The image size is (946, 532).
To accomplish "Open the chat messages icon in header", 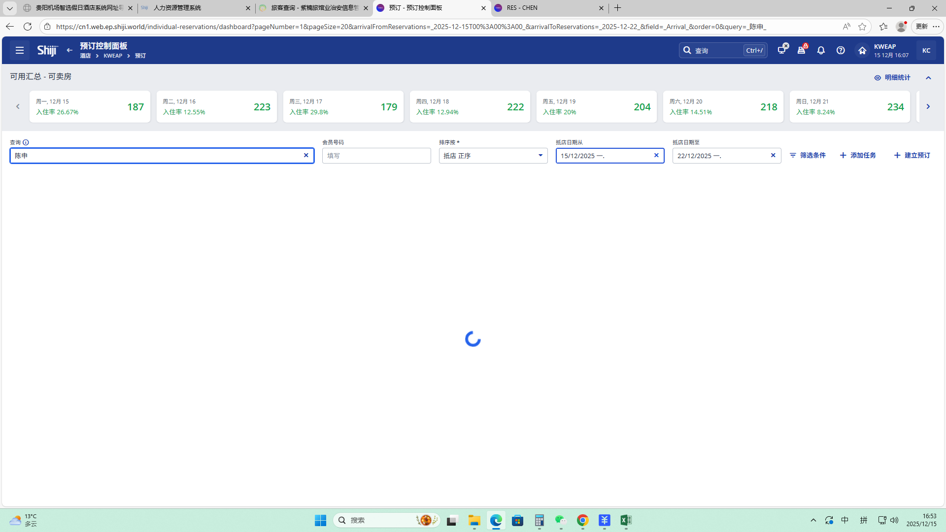I will click(x=782, y=50).
